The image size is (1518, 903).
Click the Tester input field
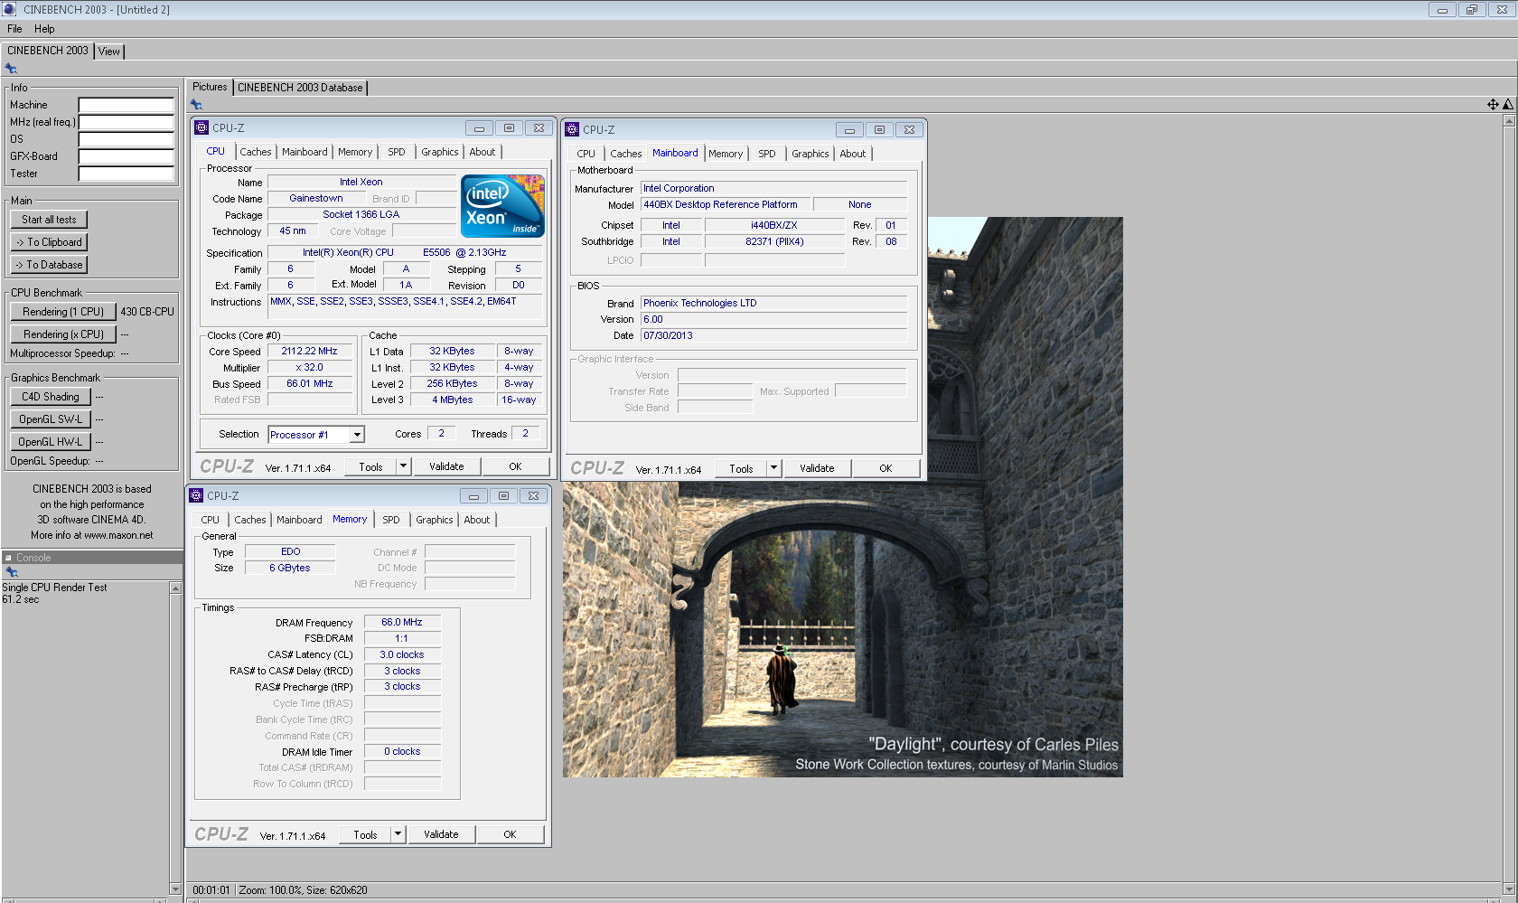pyautogui.click(x=126, y=174)
